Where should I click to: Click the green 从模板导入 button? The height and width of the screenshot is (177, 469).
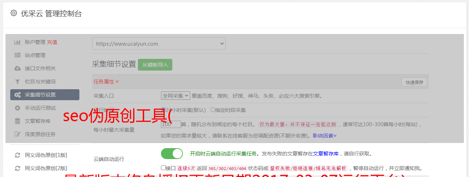[155, 65]
